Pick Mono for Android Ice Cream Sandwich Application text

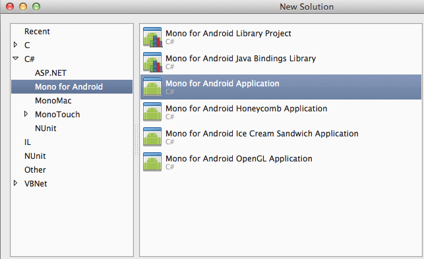pos(262,134)
